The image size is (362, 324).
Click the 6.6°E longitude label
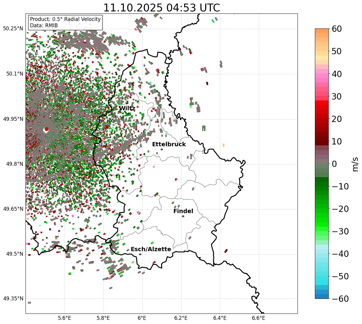[x=259, y=318]
